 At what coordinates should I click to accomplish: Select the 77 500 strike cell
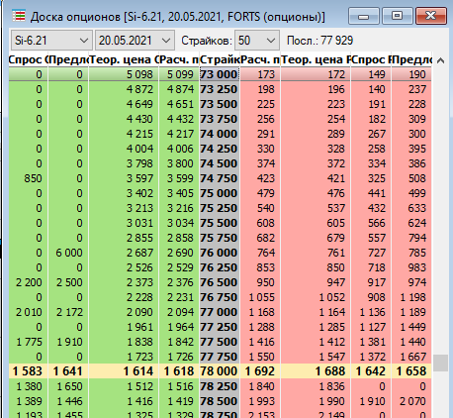coord(220,342)
